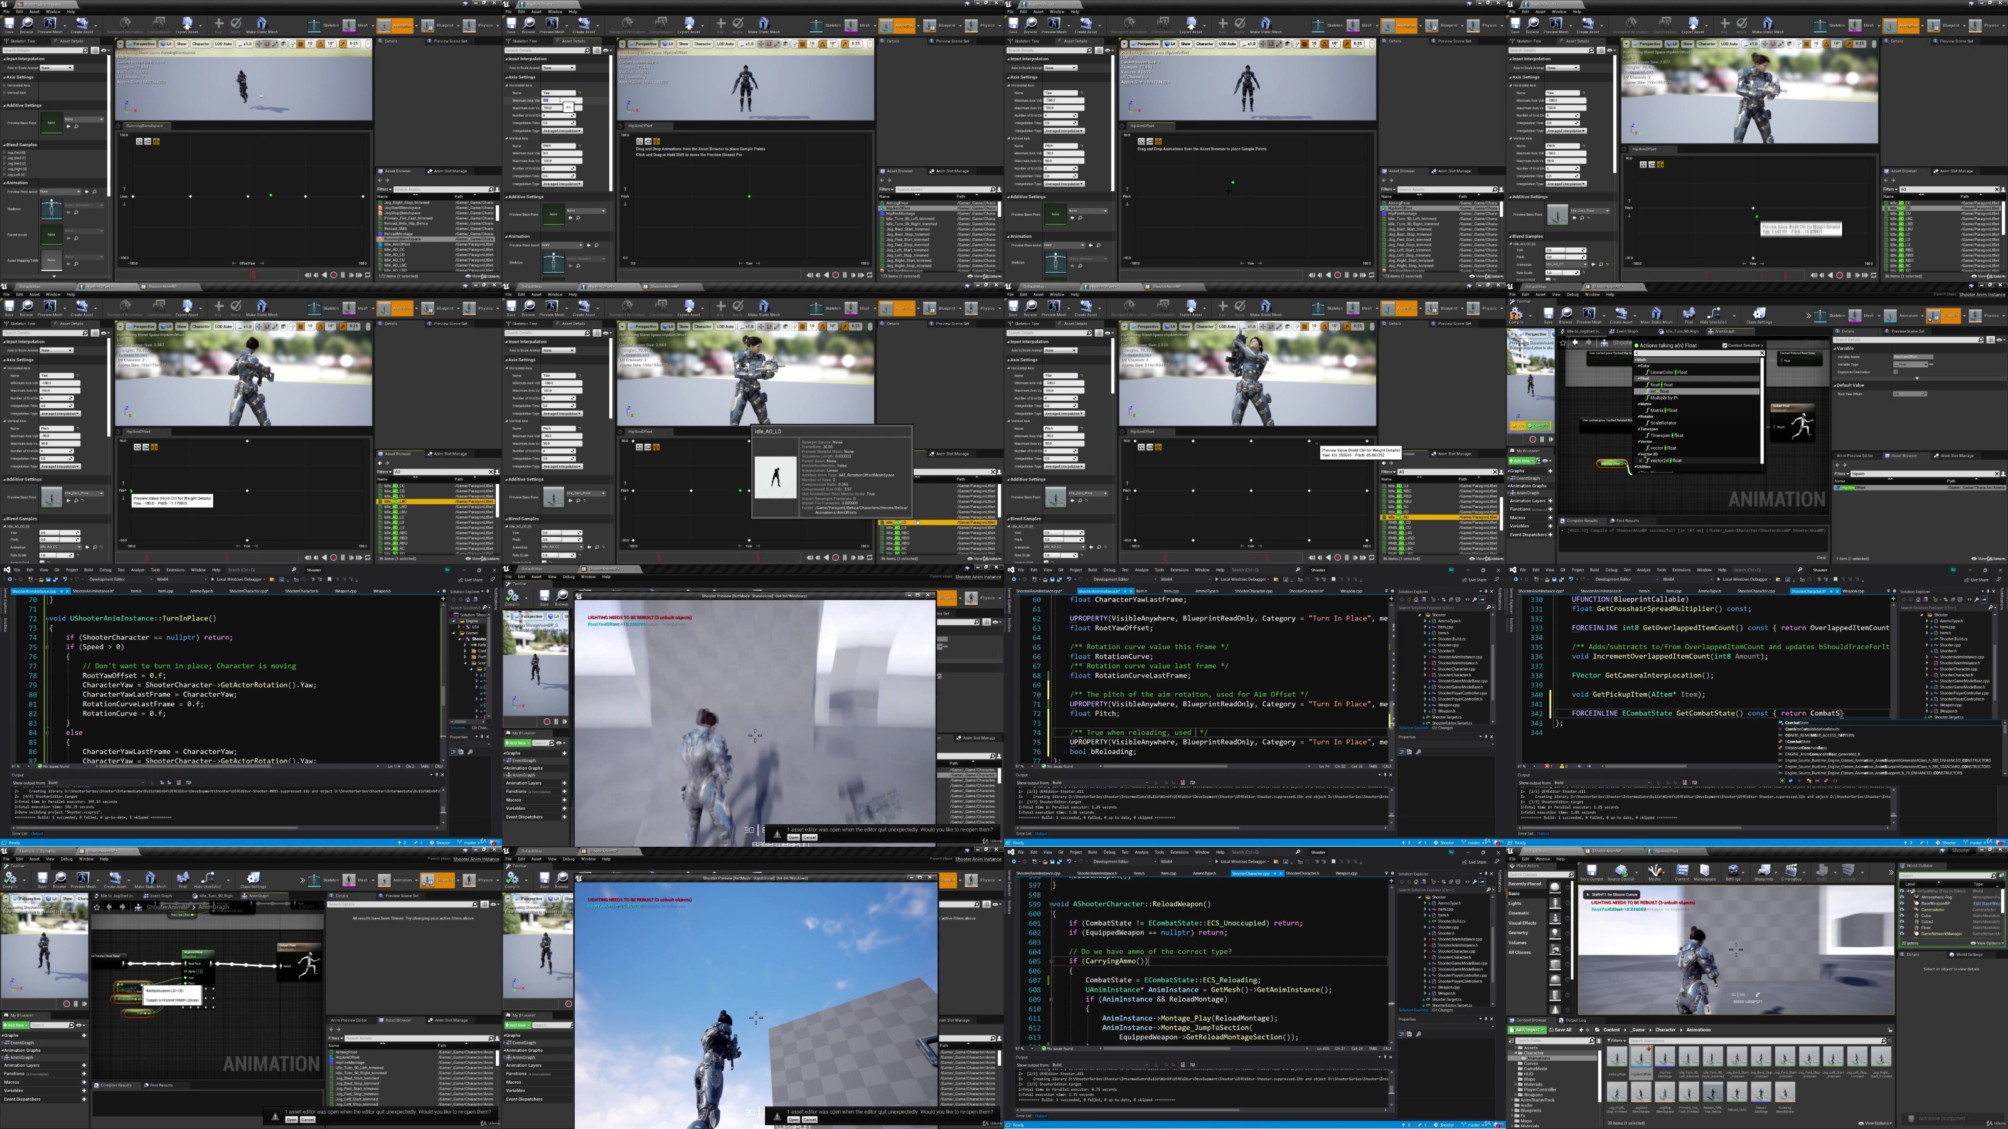The width and height of the screenshot is (2008, 1129).
Task: Click Clear in the Compiler Results panel
Action: pos(1821,558)
